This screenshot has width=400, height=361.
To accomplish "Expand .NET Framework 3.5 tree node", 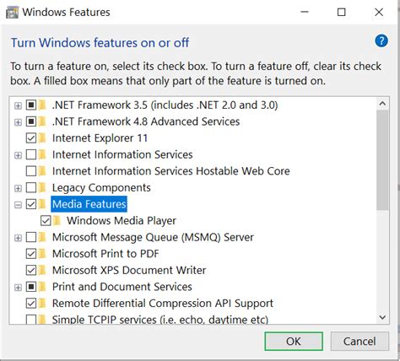I will tap(18, 105).
